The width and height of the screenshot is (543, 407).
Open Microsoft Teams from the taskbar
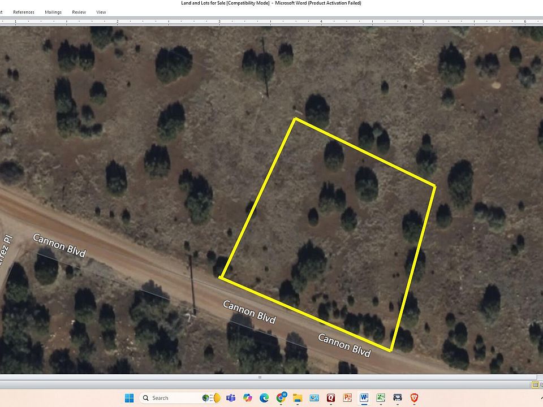pyautogui.click(x=231, y=398)
